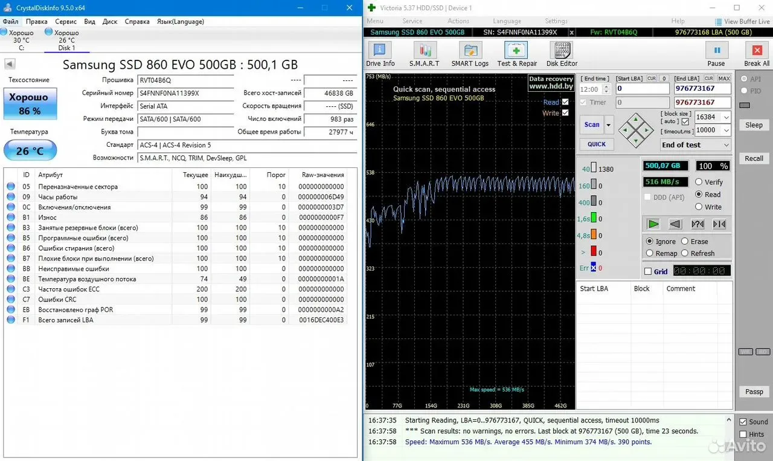
Task: Click the Scan button
Action: point(592,125)
